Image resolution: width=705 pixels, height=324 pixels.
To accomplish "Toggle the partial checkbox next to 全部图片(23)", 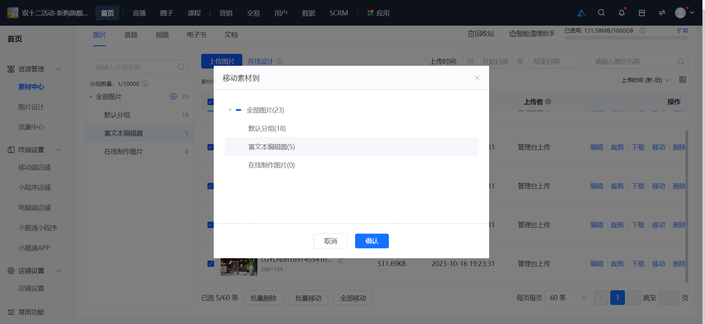I will coord(238,110).
